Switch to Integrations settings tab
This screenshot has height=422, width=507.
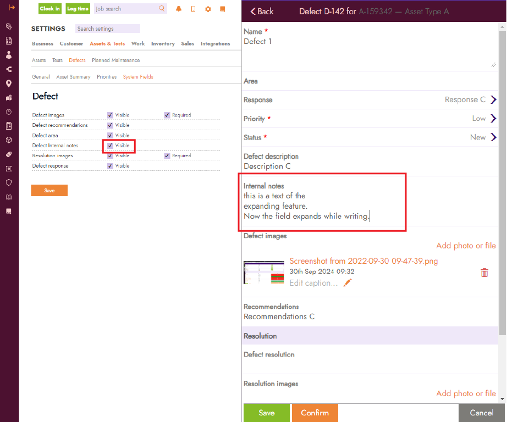(x=216, y=43)
